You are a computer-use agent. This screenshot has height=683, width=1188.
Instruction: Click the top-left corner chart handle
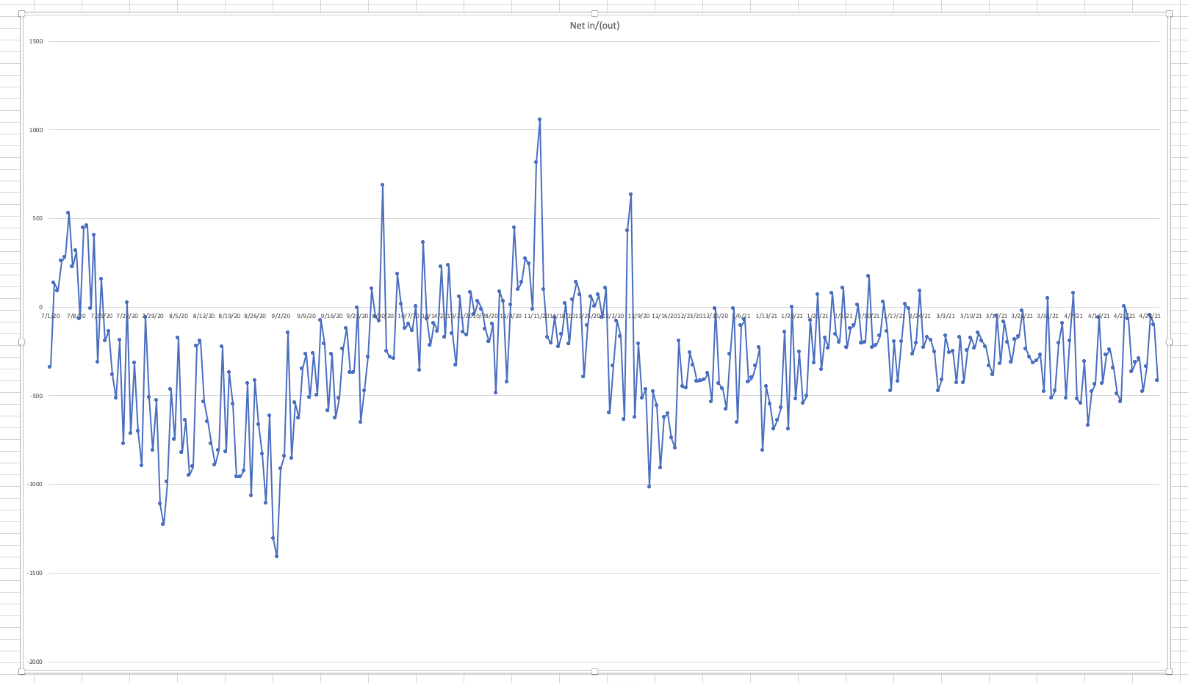21,13
